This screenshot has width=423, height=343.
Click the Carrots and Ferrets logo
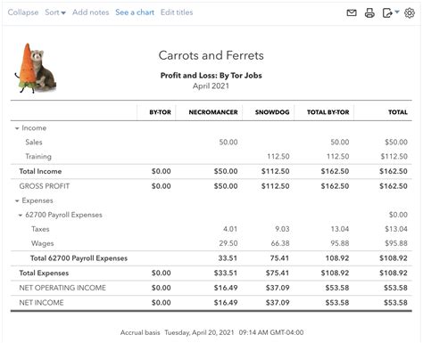pos(36,68)
